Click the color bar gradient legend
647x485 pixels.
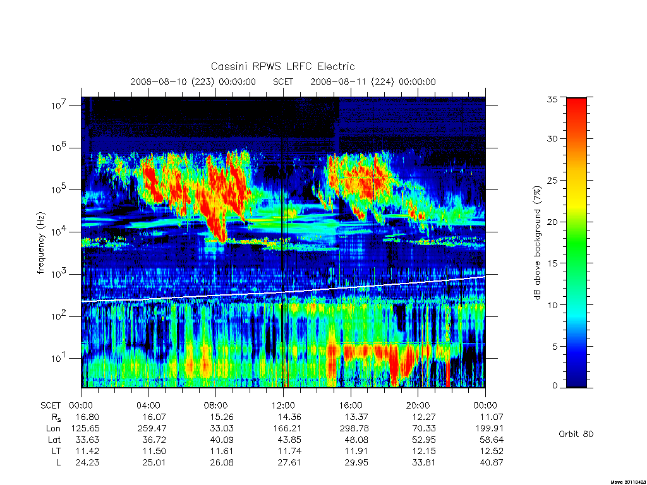coord(576,242)
